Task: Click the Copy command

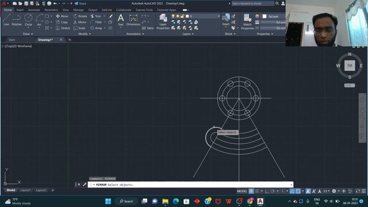Action: (x=62, y=22)
